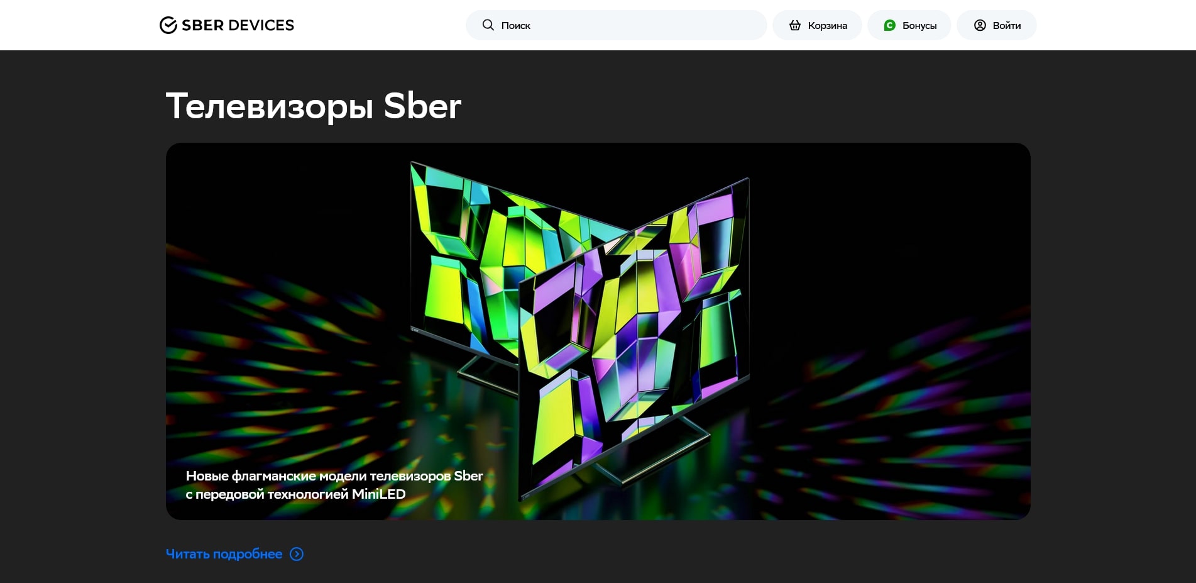Click the rear TV in the banner
This screenshot has width=1196, height=583.
coord(465,264)
